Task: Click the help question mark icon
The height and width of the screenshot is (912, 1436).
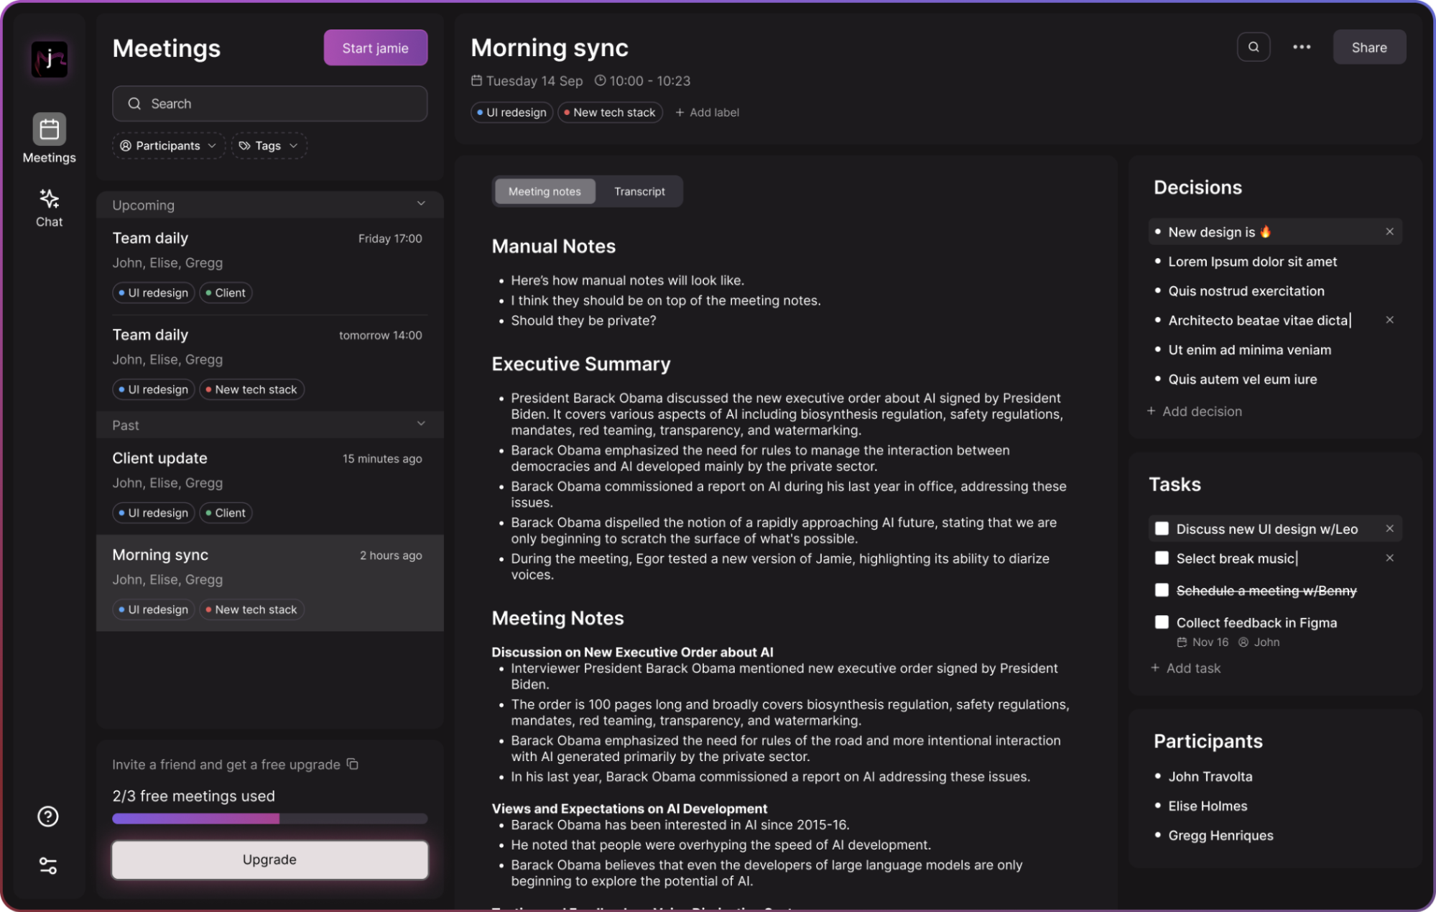Action: 47,816
